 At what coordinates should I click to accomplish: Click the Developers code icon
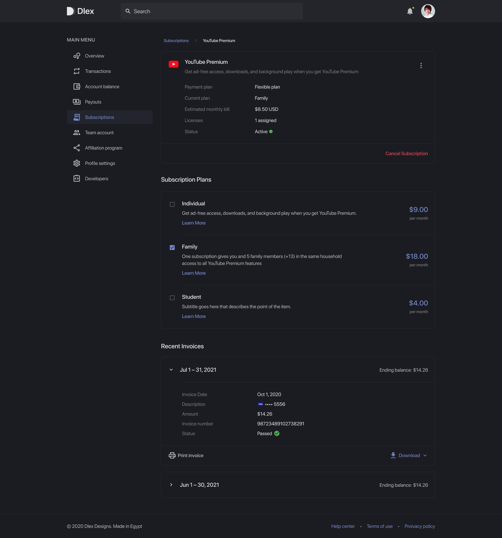pyautogui.click(x=77, y=179)
